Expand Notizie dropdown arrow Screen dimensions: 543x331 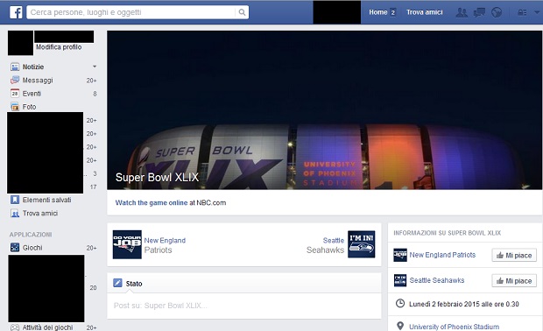click(x=95, y=67)
